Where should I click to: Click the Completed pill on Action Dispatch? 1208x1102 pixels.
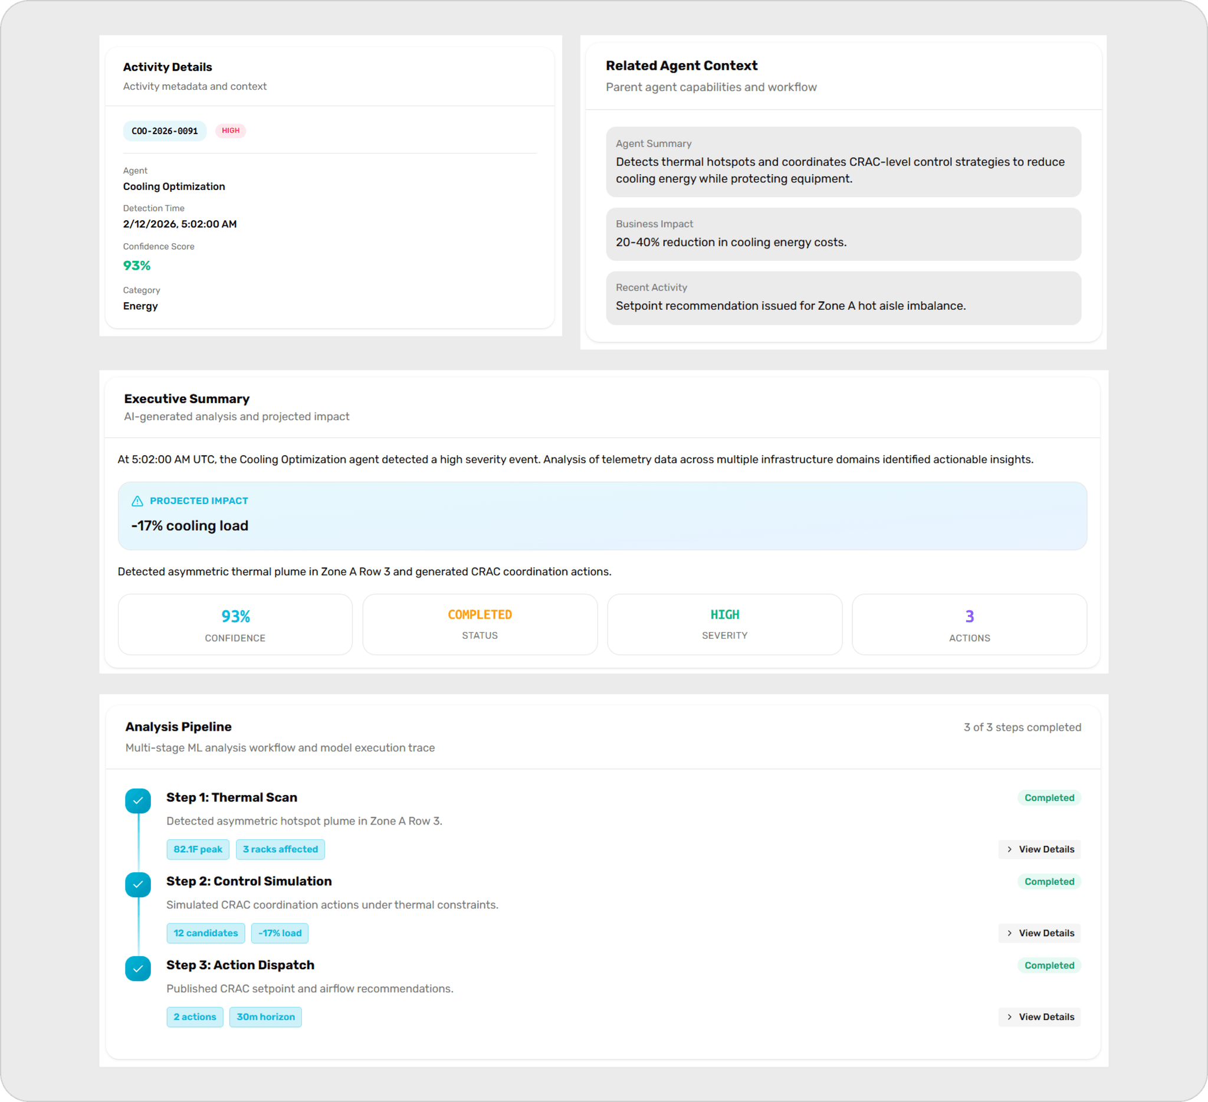(1049, 965)
